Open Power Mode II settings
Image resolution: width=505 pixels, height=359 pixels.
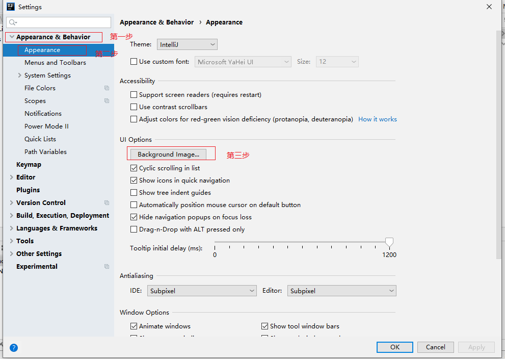pos(46,126)
